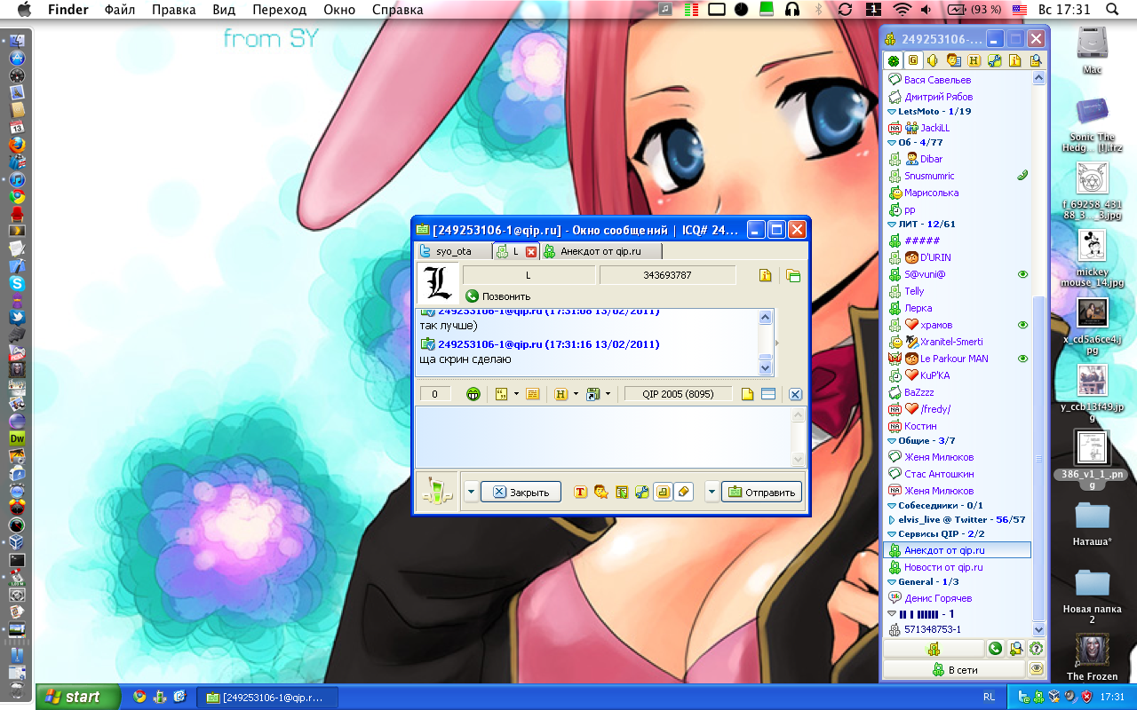This screenshot has height=710, width=1137.
Task: Collapse the Общие - 3/7 group
Action: pos(891,440)
